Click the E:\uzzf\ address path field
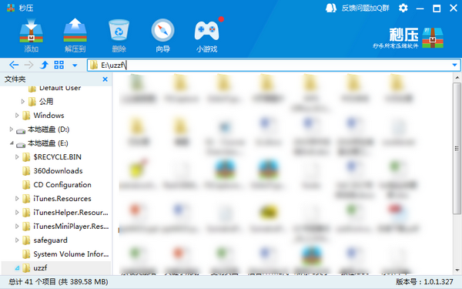Image resolution: width=462 pixels, height=289 pixels. 274,65
